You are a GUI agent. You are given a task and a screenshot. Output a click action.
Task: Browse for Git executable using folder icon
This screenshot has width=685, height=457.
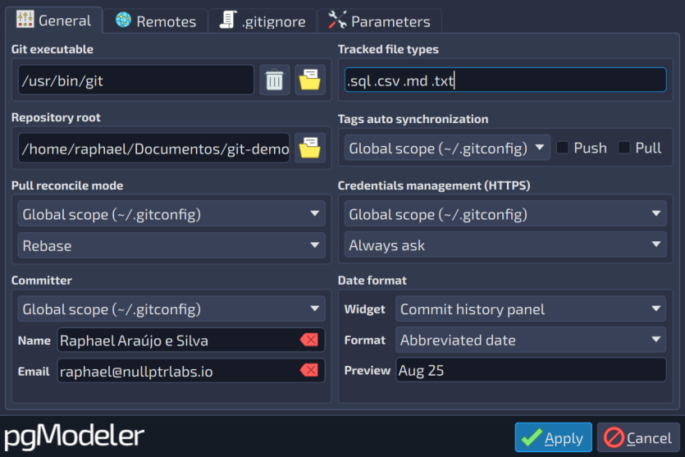310,80
